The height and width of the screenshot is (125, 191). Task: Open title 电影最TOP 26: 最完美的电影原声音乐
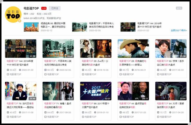pyautogui.click(x=133, y=63)
